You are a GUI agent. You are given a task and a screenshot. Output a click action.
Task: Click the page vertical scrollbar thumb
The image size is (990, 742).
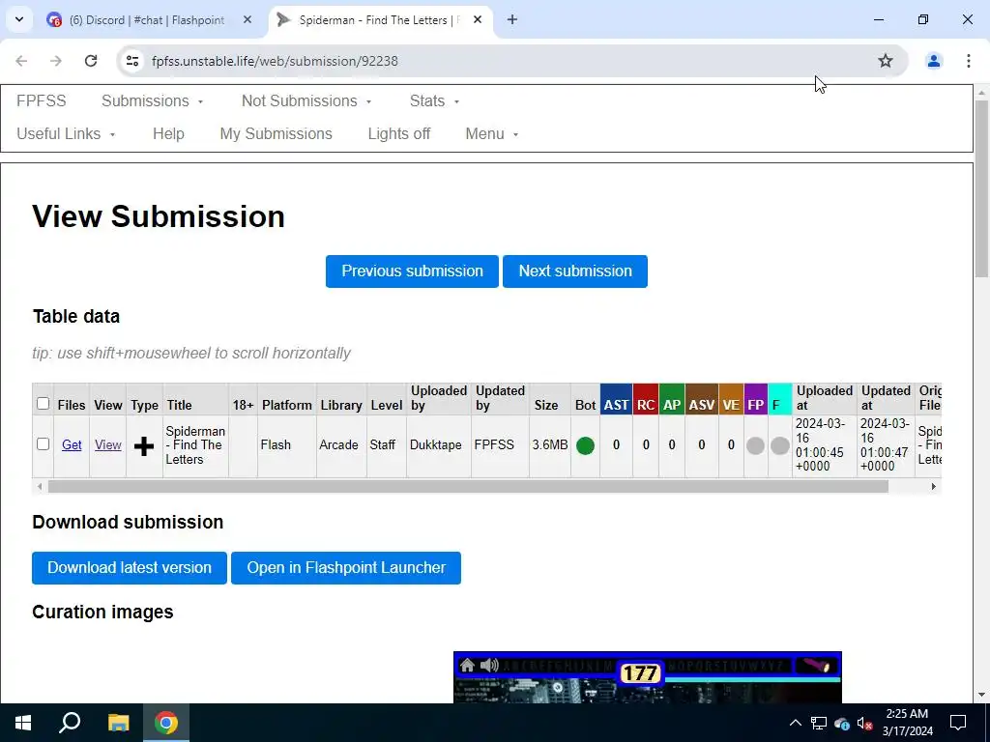(x=982, y=188)
